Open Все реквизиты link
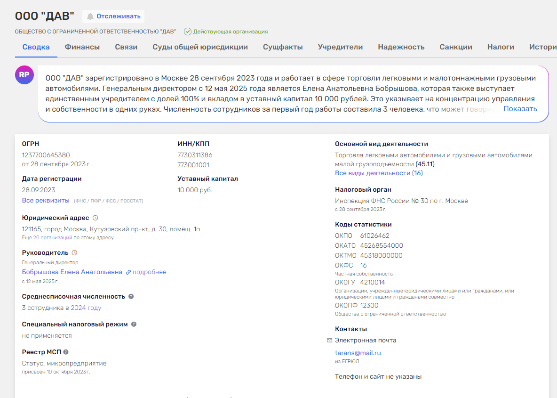 point(46,201)
